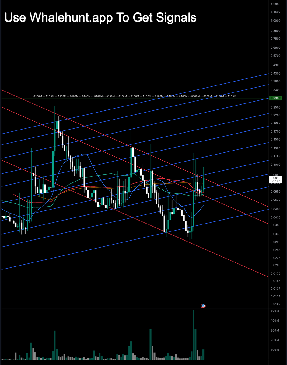Click the 0.1150 price axis label
The image size is (287, 365).
click(275, 156)
